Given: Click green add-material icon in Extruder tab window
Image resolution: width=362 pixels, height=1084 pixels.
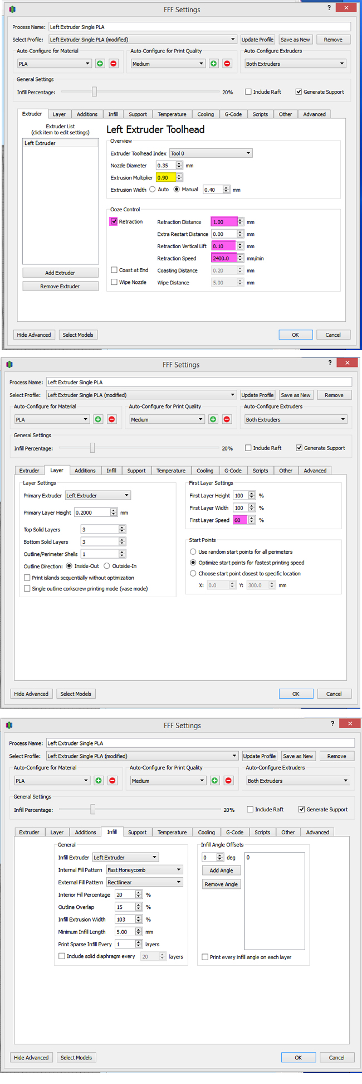Looking at the screenshot, I should point(100,64).
